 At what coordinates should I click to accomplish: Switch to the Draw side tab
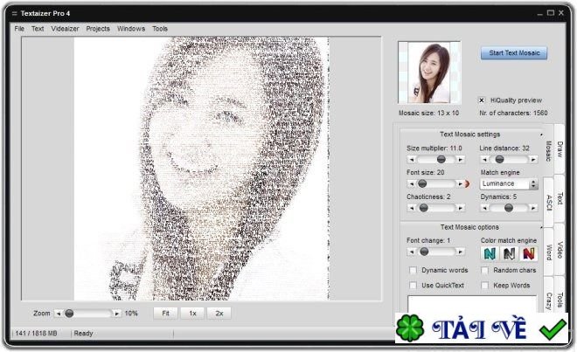pyautogui.click(x=560, y=149)
